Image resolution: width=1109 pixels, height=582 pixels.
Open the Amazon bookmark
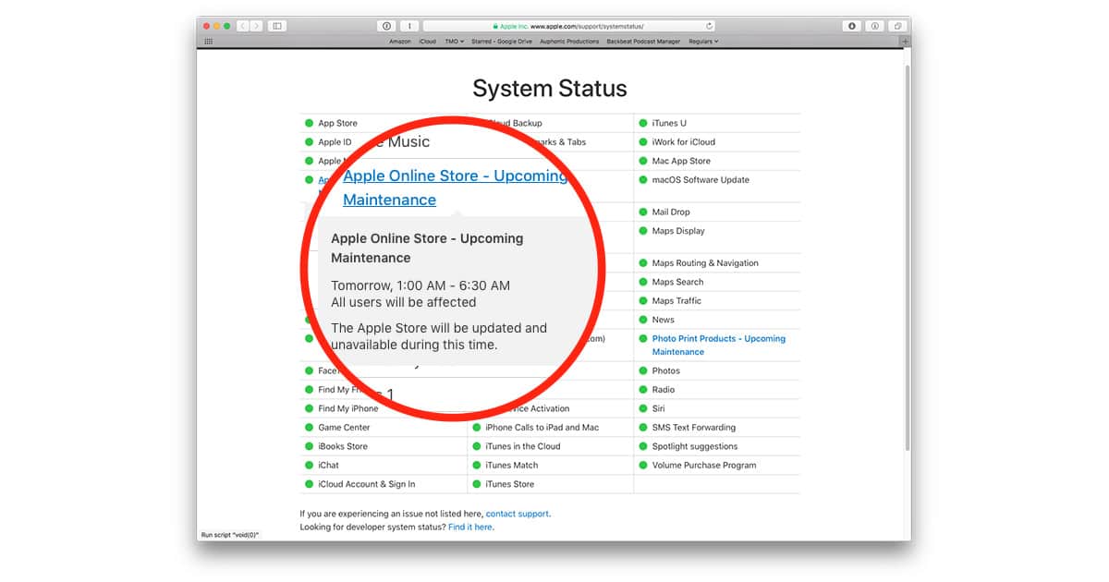(399, 42)
